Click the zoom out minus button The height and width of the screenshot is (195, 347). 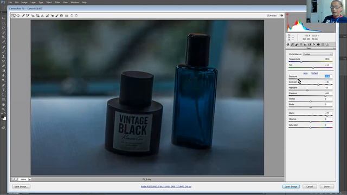point(13,179)
